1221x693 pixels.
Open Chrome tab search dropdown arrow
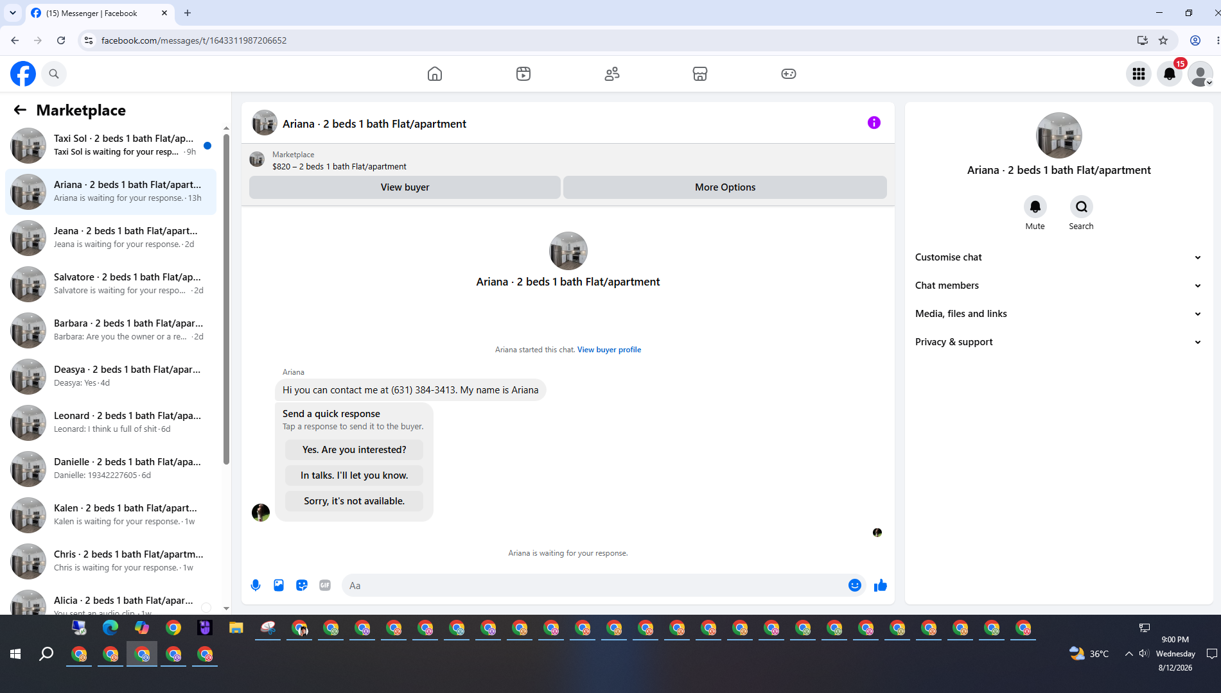click(13, 13)
